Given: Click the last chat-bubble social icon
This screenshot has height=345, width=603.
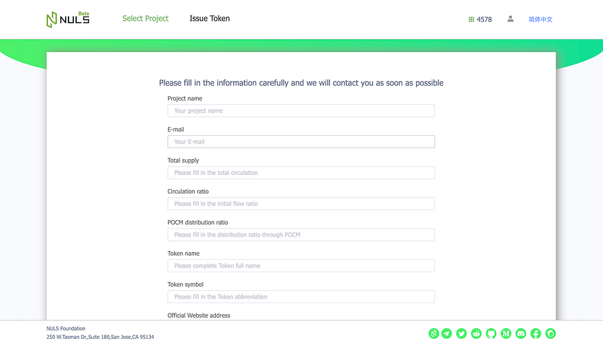Looking at the screenshot, I should (551, 333).
